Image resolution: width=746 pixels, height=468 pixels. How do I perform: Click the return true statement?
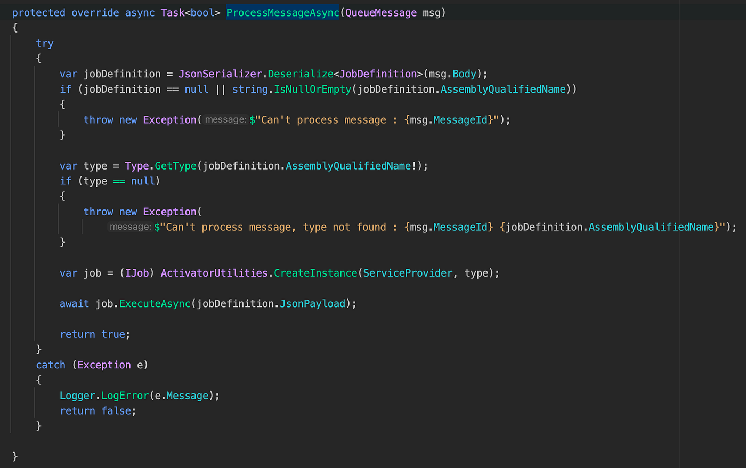[95, 334]
